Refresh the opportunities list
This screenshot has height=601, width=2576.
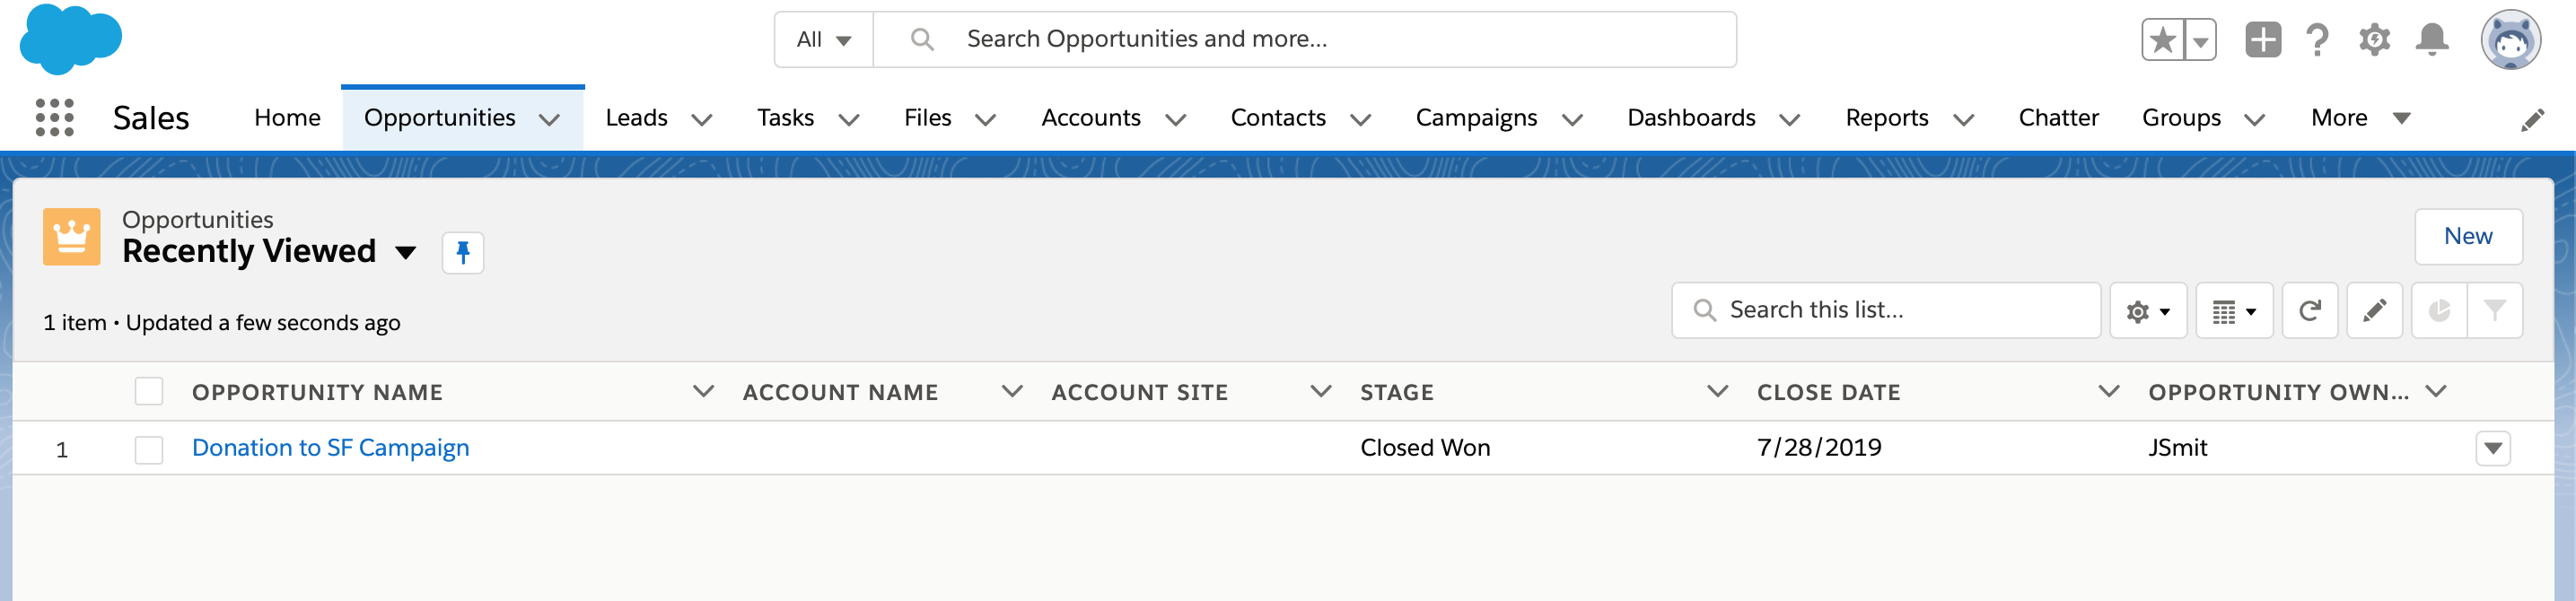click(x=2309, y=311)
